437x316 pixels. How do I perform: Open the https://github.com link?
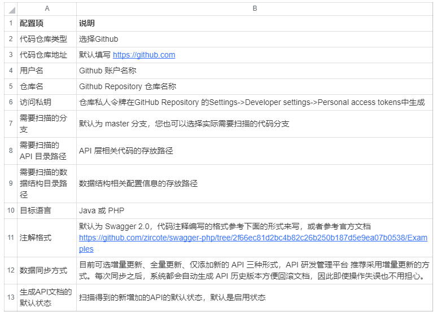pos(144,55)
